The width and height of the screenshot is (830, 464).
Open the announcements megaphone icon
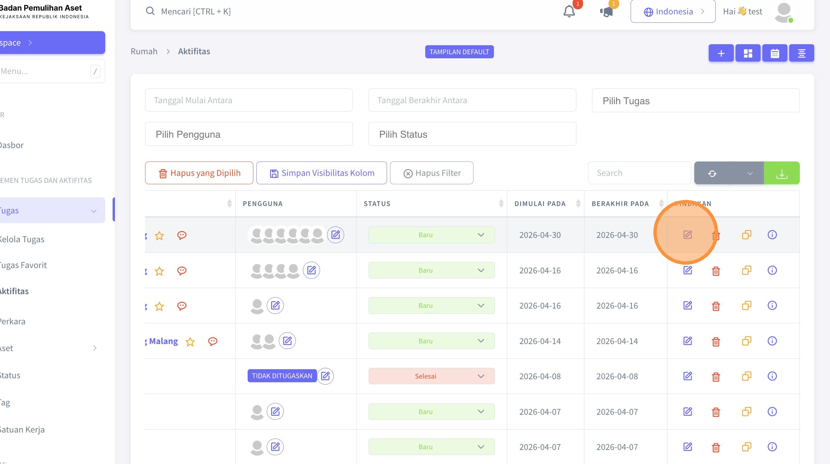[606, 12]
